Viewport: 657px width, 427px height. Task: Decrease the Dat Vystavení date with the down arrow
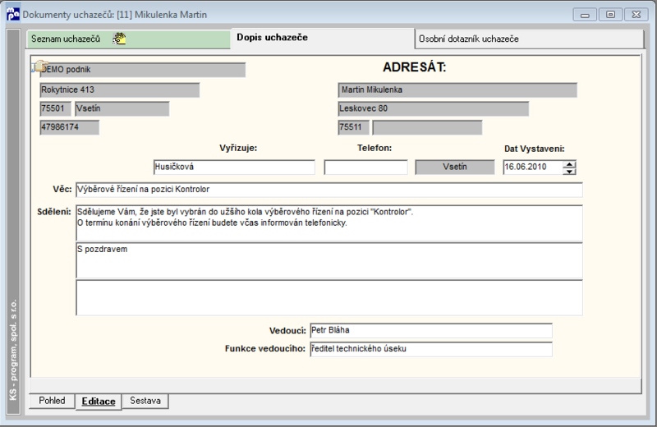click(x=569, y=171)
